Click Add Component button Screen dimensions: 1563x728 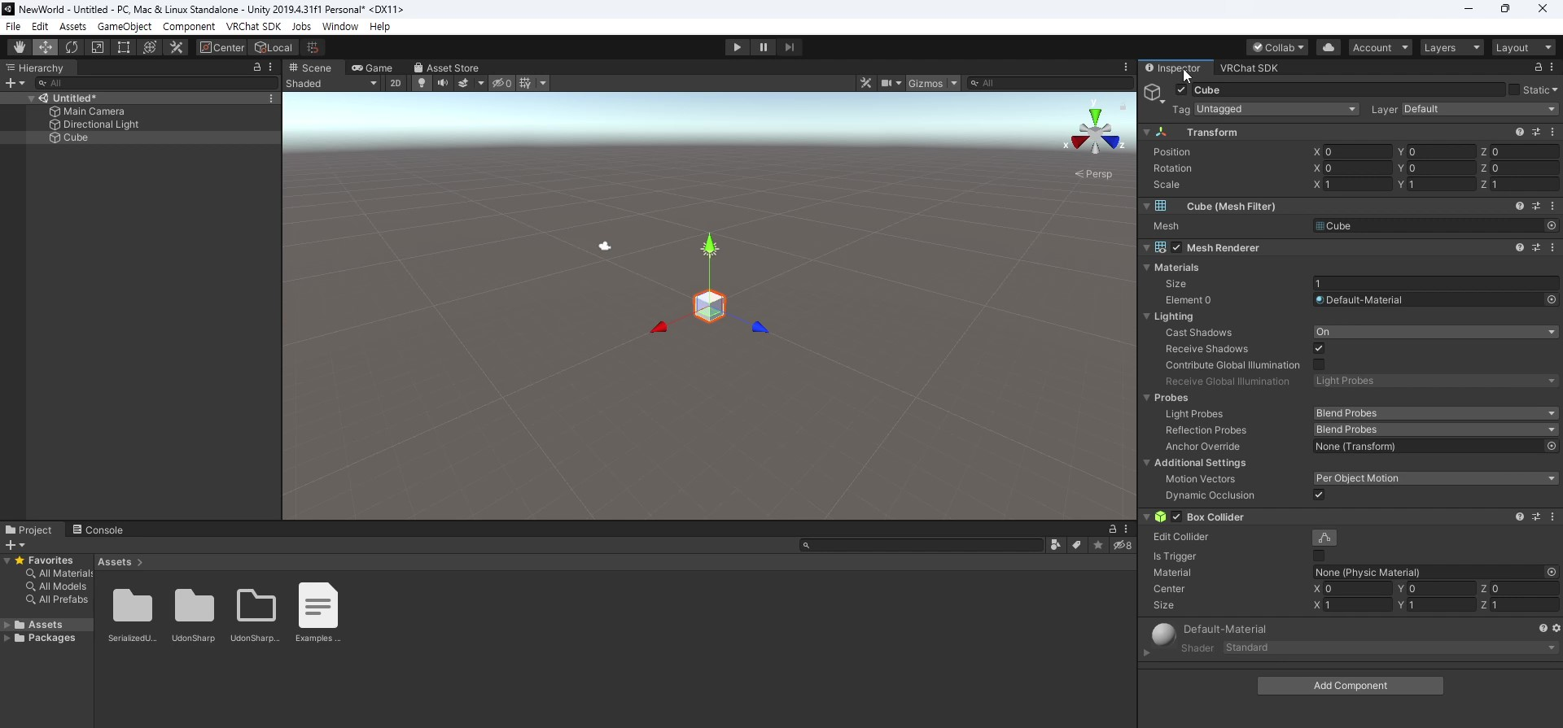pyautogui.click(x=1350, y=686)
